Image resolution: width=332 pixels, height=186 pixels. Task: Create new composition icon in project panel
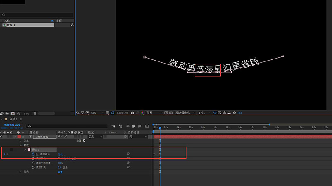pyautogui.click(x=12, y=113)
